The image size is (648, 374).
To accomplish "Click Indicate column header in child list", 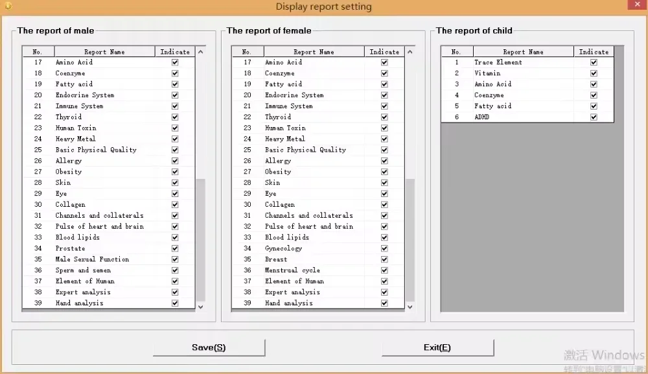I will point(594,52).
